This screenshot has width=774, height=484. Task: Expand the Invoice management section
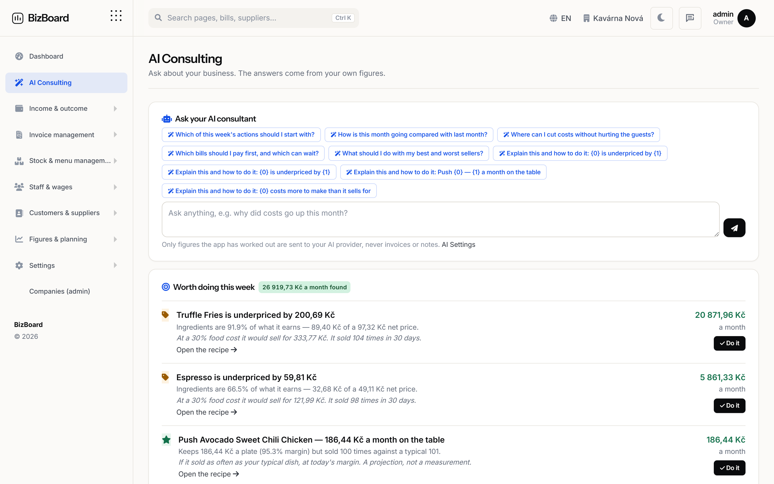click(66, 135)
